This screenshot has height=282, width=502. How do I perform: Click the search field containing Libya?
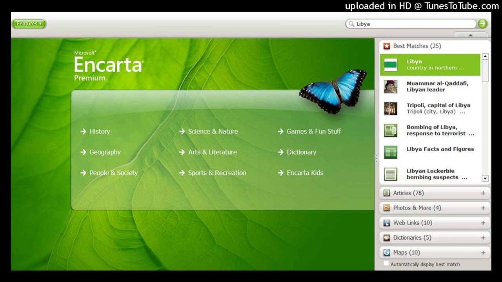pyautogui.click(x=411, y=24)
